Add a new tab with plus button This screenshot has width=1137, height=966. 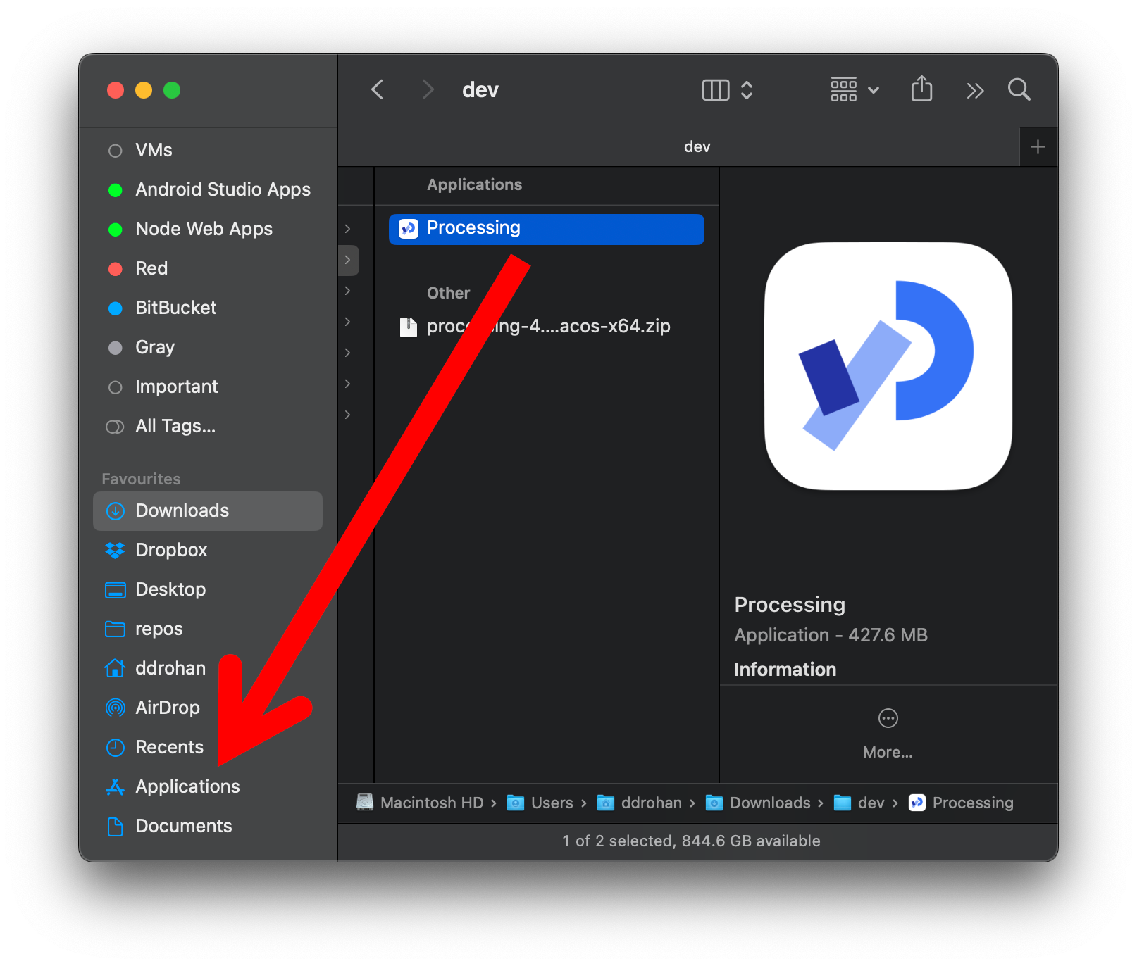click(x=1037, y=146)
